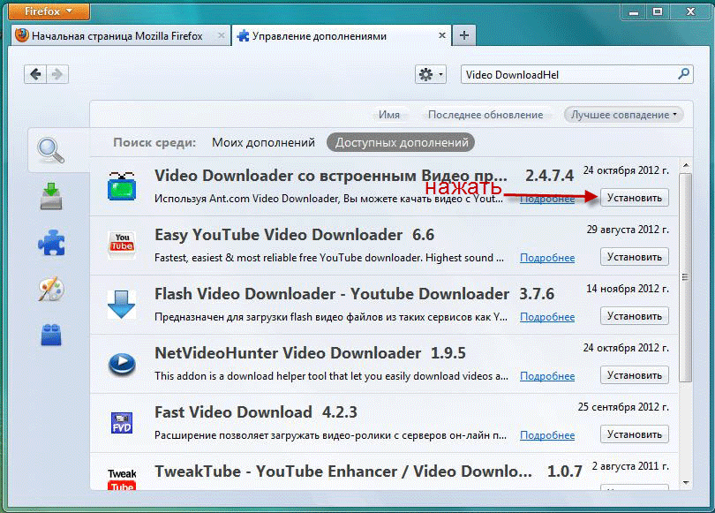Viewport: 715px width, 513px height.
Task: Close the Начальная страница Mozilla Firefox tab
Action: pyautogui.click(x=222, y=35)
